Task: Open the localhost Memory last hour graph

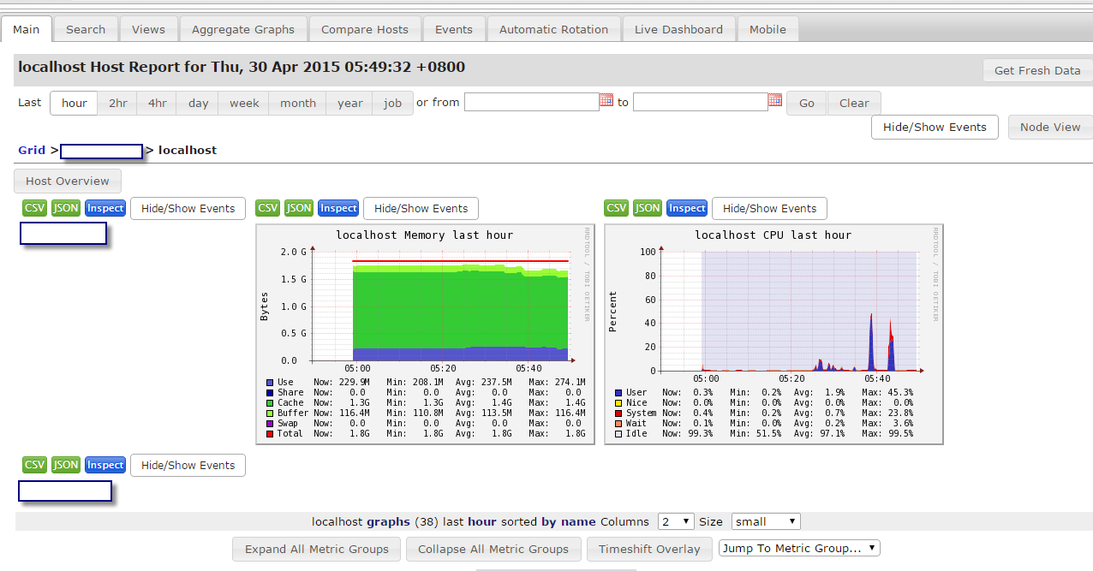Action: coord(425,335)
